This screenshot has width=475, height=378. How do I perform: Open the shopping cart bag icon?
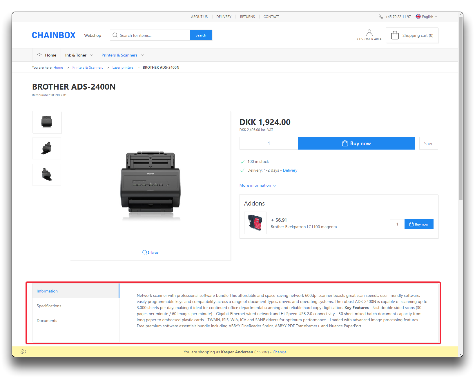click(395, 35)
